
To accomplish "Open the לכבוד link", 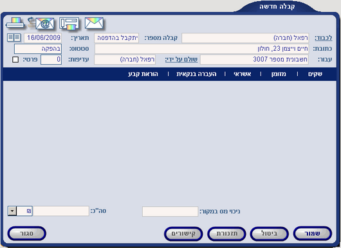I will [324, 38].
